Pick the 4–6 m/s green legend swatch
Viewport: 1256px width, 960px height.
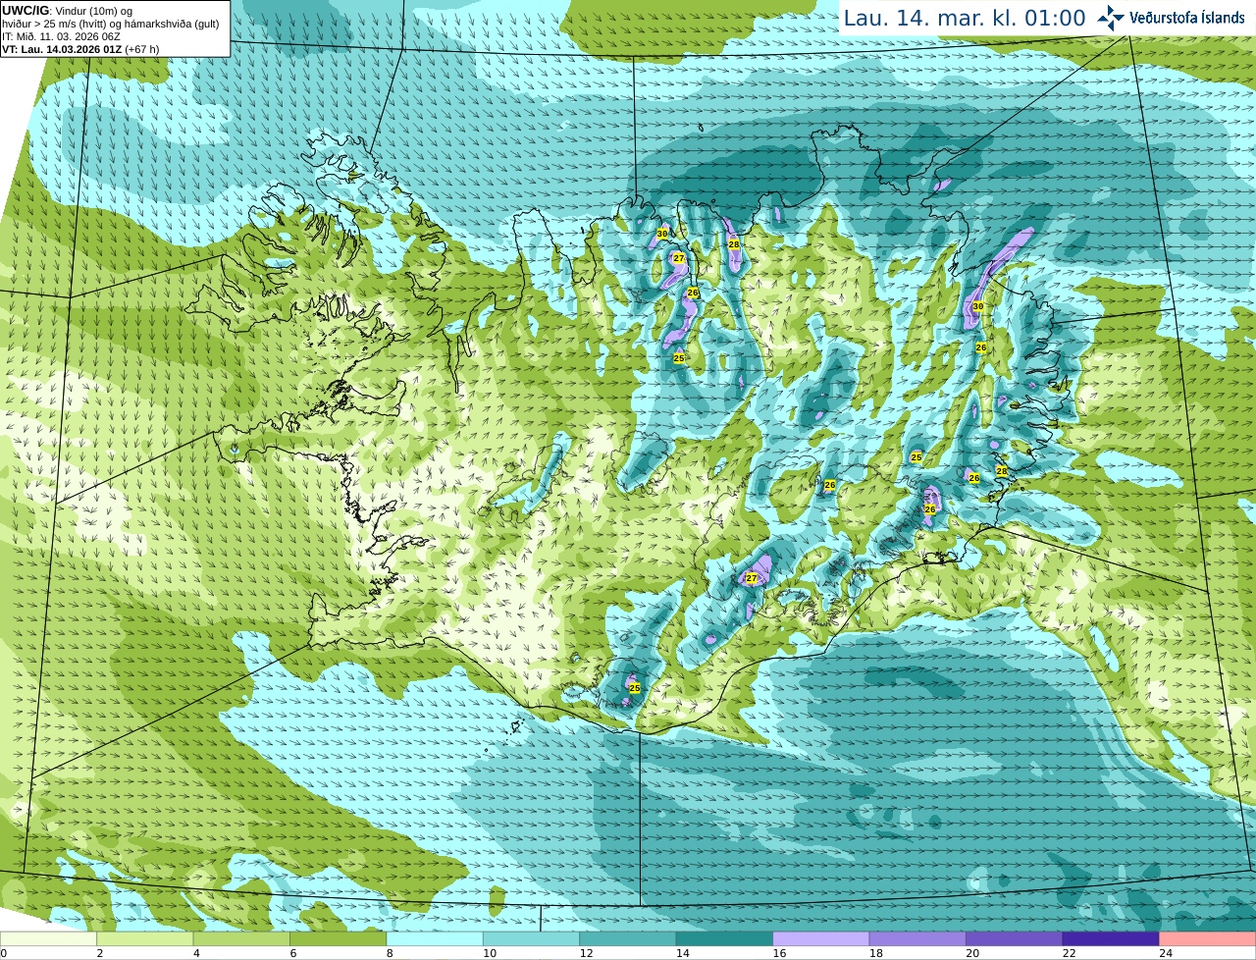[x=241, y=938]
